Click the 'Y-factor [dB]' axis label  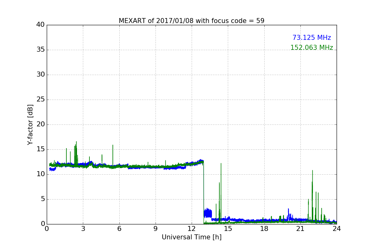point(30,125)
